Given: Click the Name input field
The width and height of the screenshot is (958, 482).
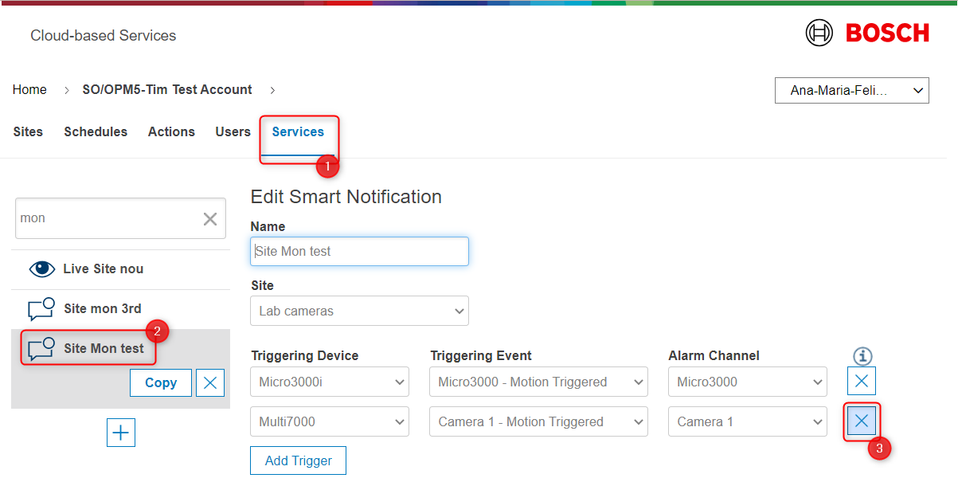Looking at the screenshot, I should coord(359,251).
